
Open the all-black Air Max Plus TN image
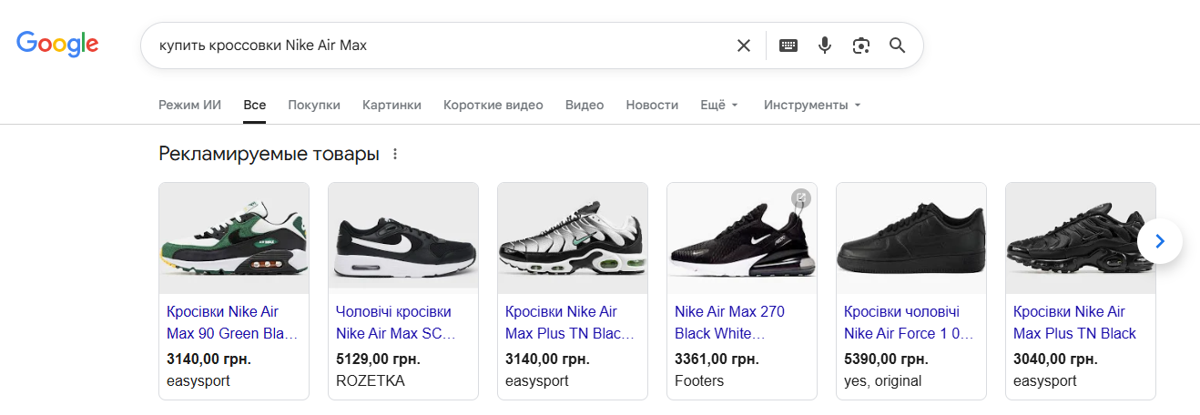pos(1081,238)
